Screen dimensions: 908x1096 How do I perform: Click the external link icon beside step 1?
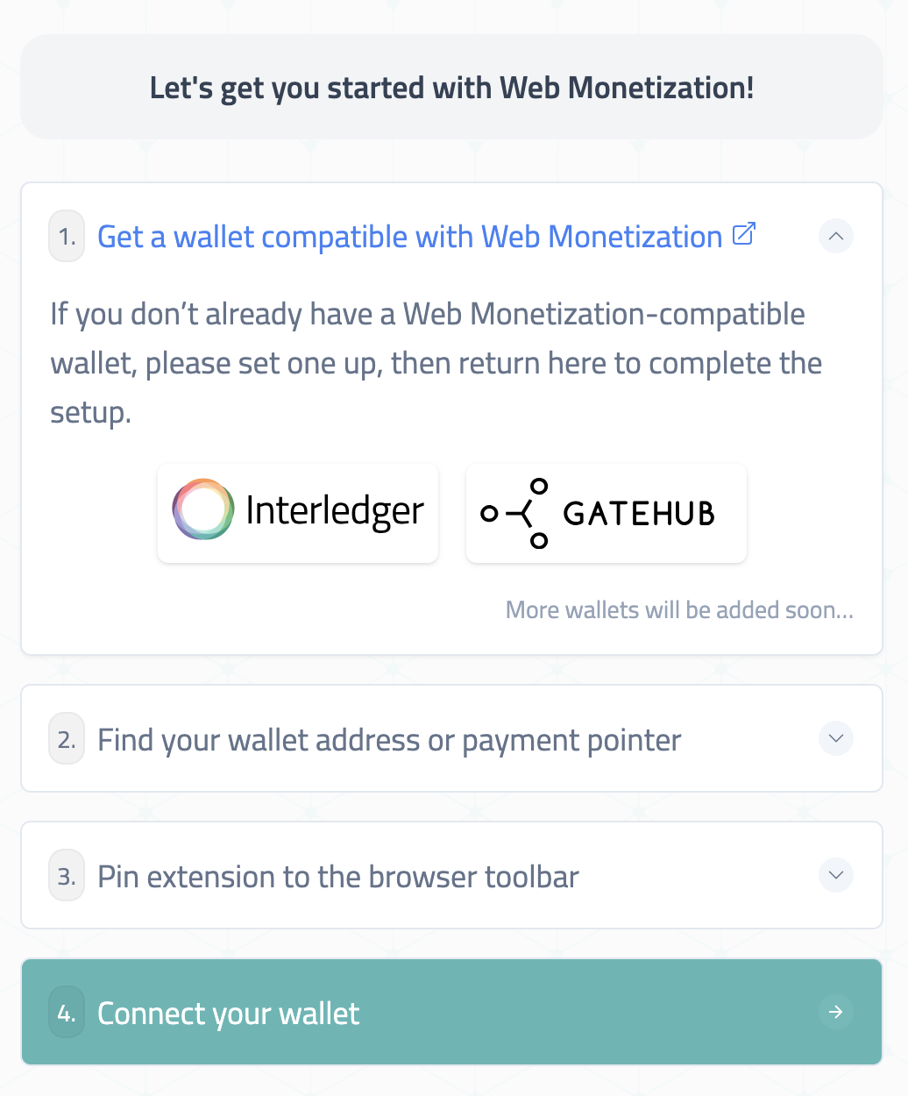743,235
